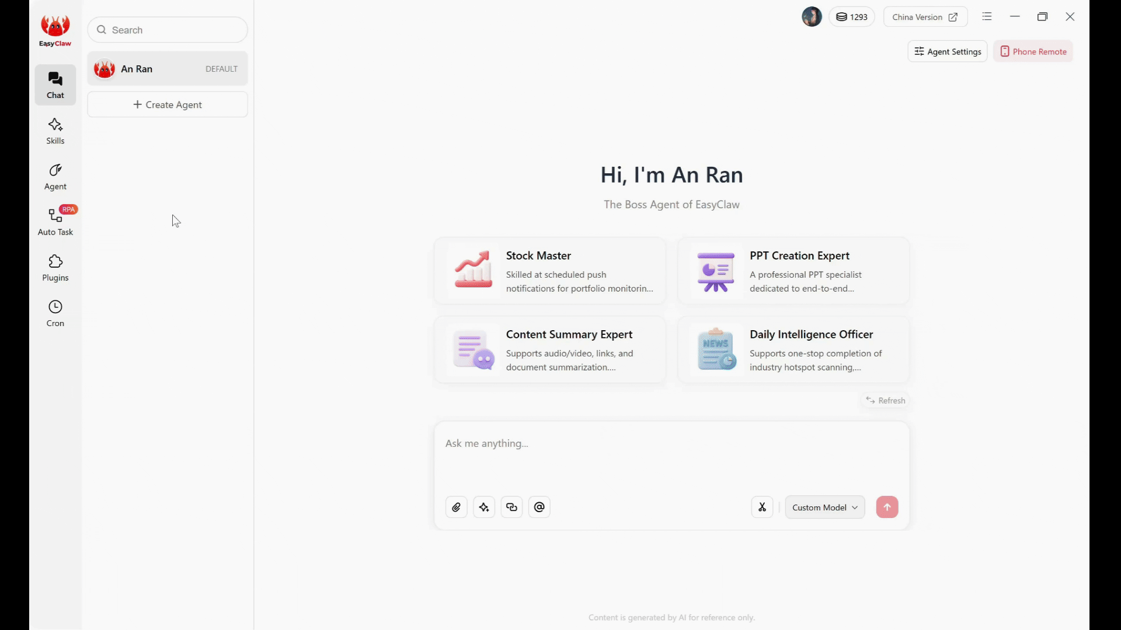This screenshot has width=1121, height=630.
Task: Open the hamburger menu list icon
Action: click(x=987, y=17)
